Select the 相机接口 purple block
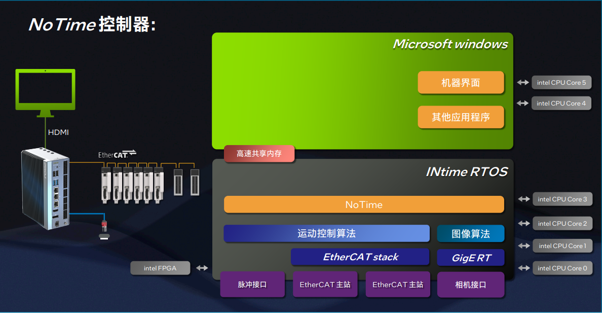The width and height of the screenshot is (602, 313). point(471,285)
